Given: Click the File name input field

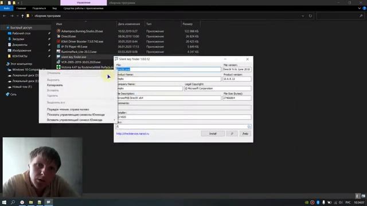Looking at the screenshot, I should point(169,69).
